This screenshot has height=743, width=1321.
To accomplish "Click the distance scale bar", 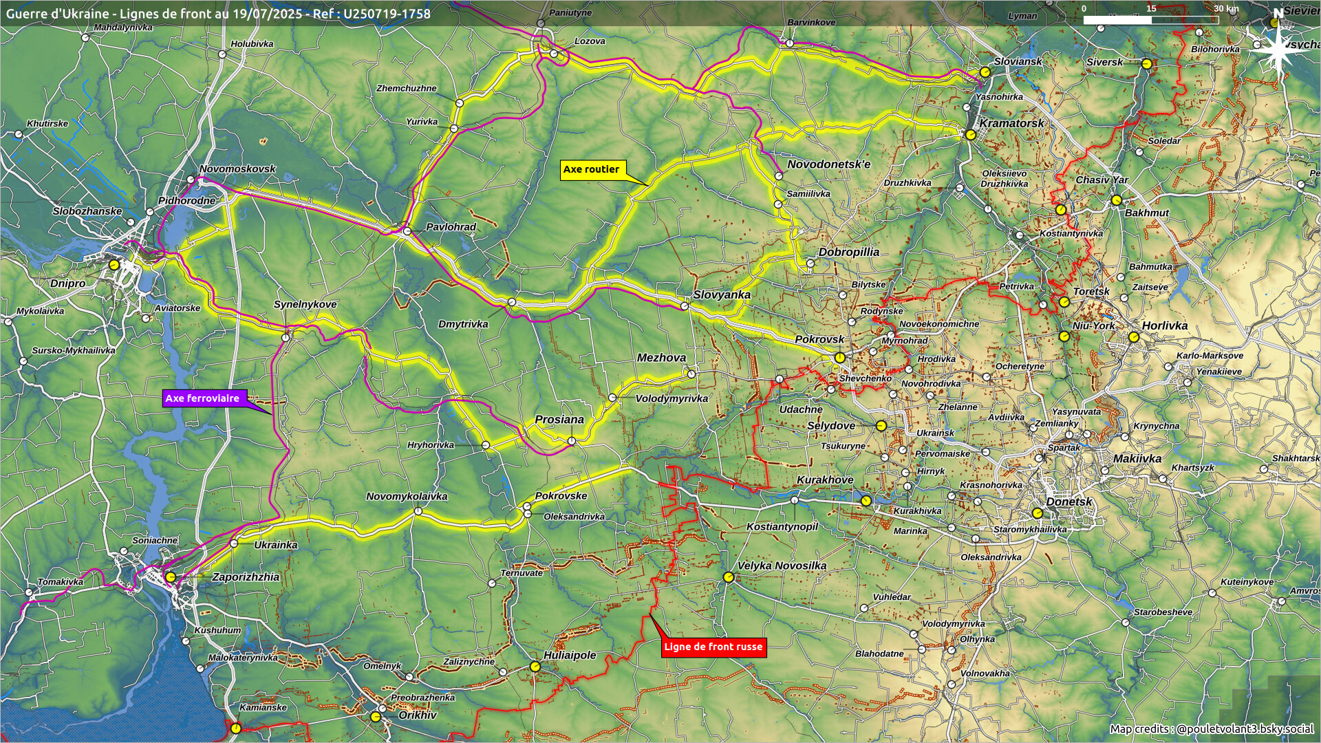I will (x=1150, y=20).
